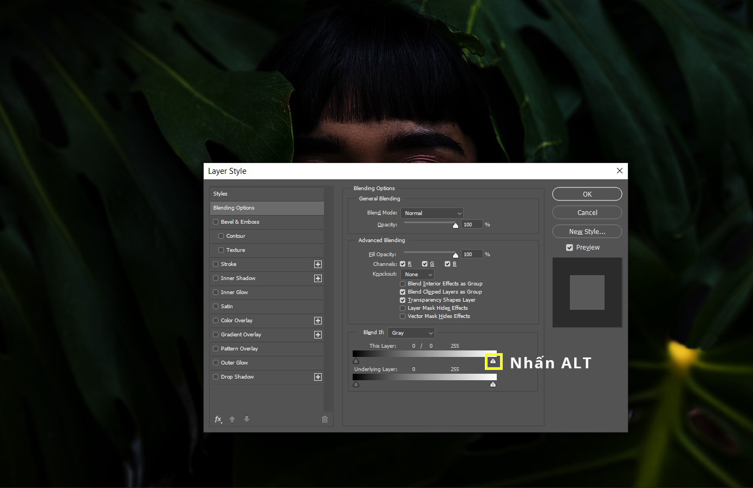
Task: Enable Contour checkbox
Action: 221,236
